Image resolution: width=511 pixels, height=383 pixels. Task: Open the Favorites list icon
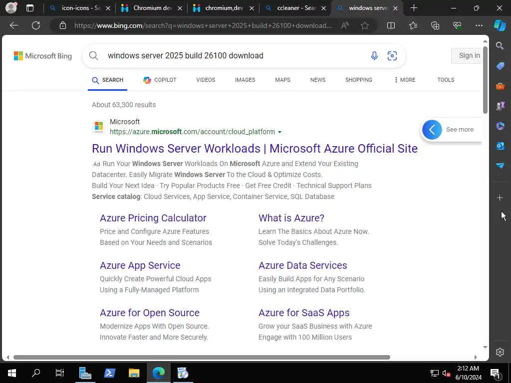[413, 25]
